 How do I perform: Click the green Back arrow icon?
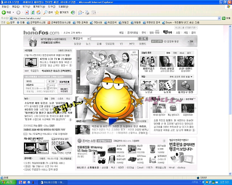(x=4, y=12)
